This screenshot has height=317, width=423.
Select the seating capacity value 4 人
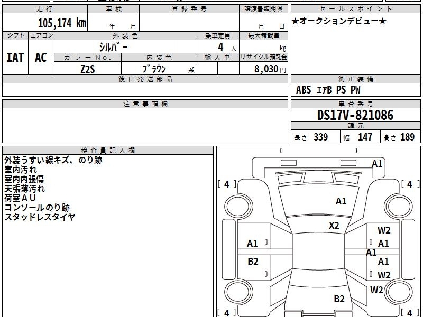click(227, 47)
